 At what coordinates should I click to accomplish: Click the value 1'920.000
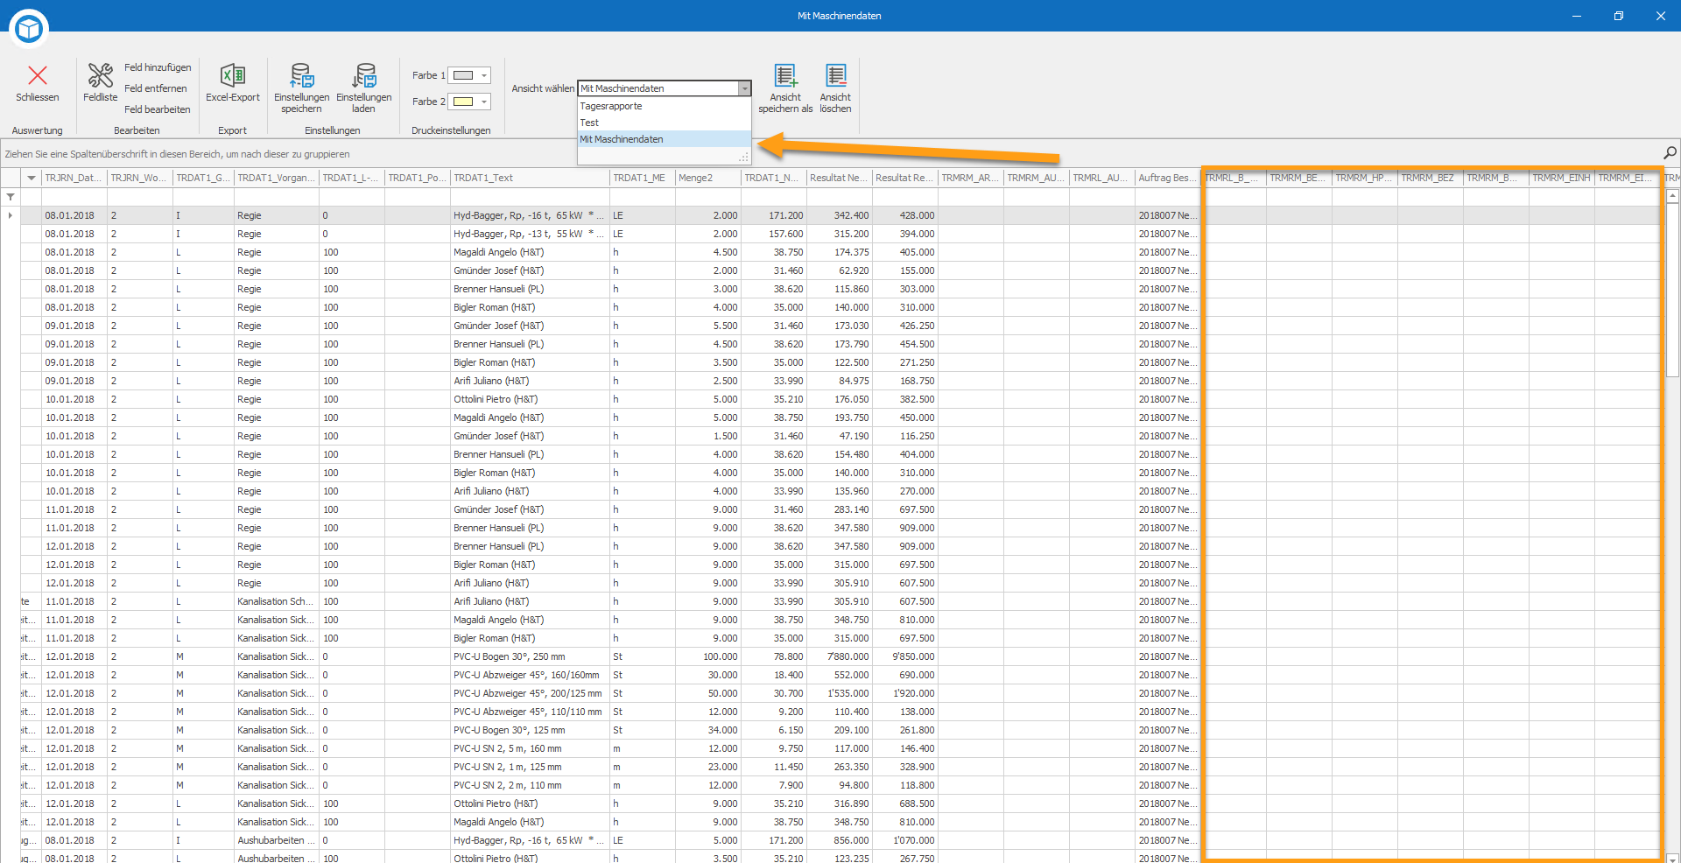click(914, 693)
